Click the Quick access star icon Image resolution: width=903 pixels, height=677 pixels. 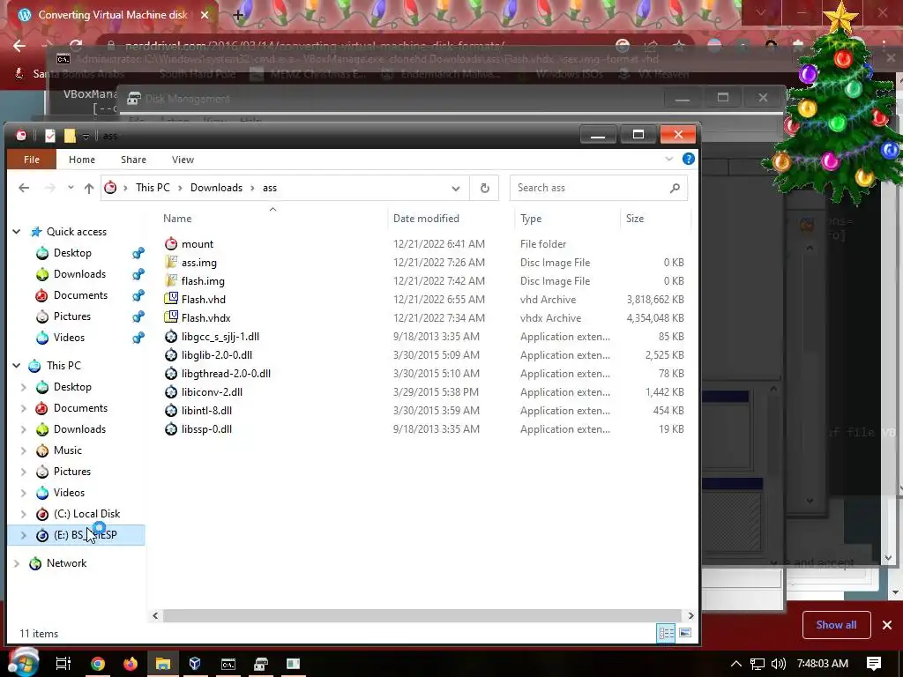pyautogui.click(x=36, y=232)
